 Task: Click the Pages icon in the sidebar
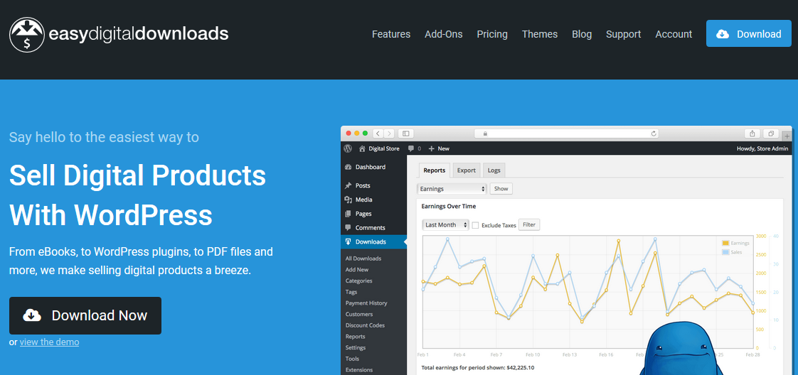348,214
